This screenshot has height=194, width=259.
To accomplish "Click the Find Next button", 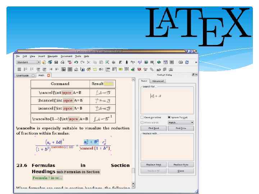I will [x=154, y=128].
